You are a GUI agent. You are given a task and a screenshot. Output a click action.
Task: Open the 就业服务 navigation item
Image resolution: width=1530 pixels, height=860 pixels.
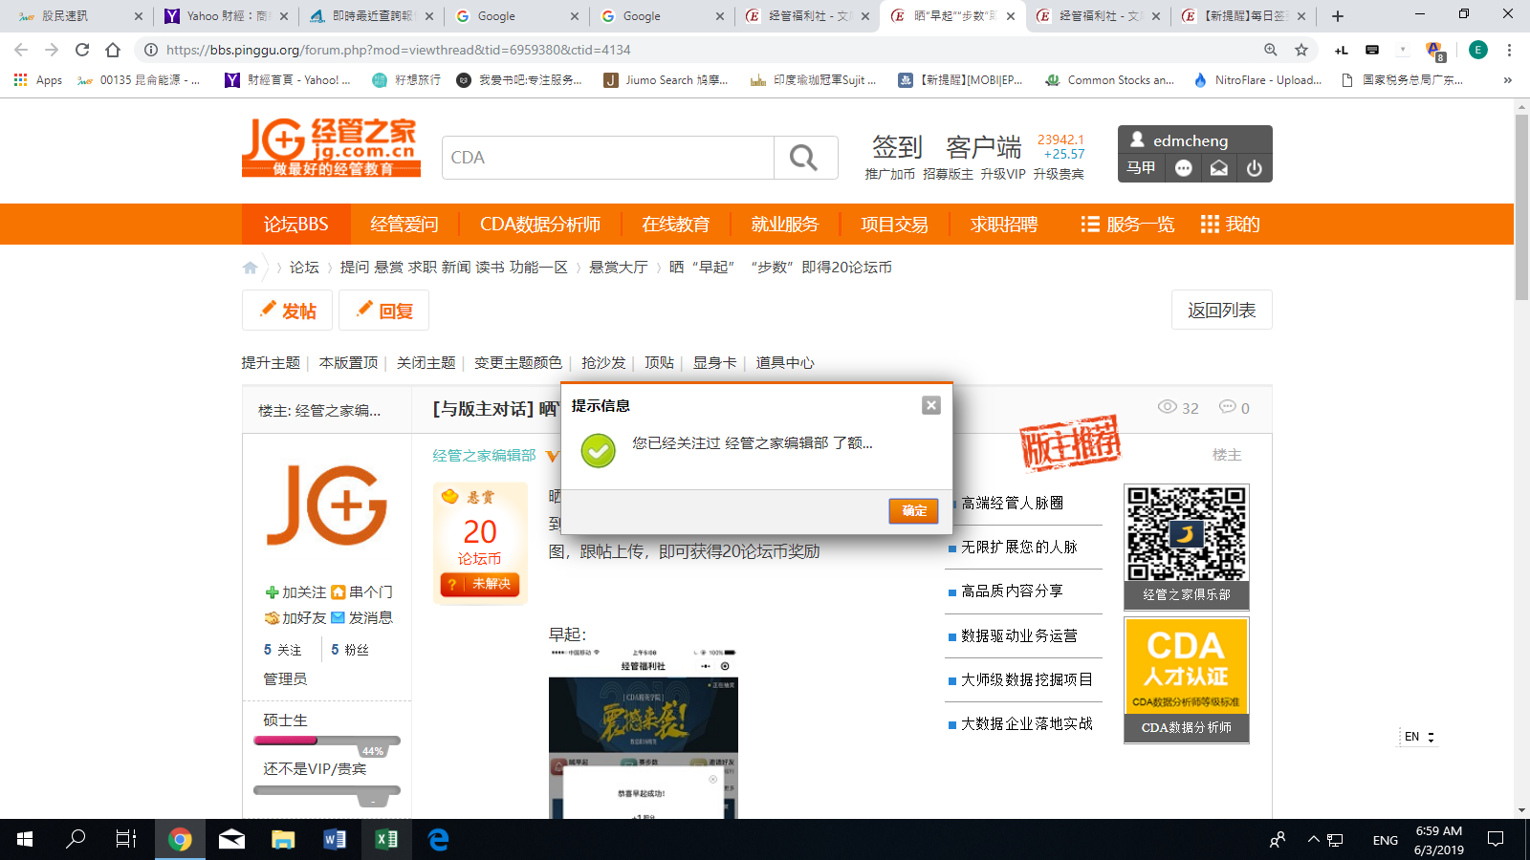[x=785, y=225]
